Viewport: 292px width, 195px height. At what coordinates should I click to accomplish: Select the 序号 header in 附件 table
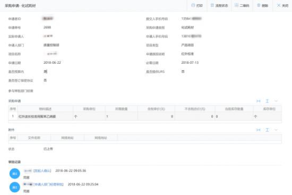pyautogui.click(x=13, y=138)
